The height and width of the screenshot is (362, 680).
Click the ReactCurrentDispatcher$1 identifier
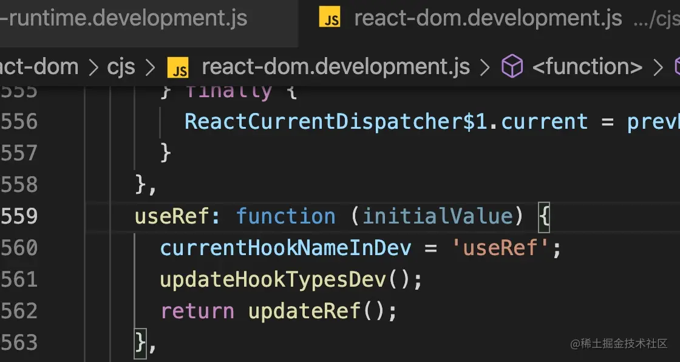(336, 121)
